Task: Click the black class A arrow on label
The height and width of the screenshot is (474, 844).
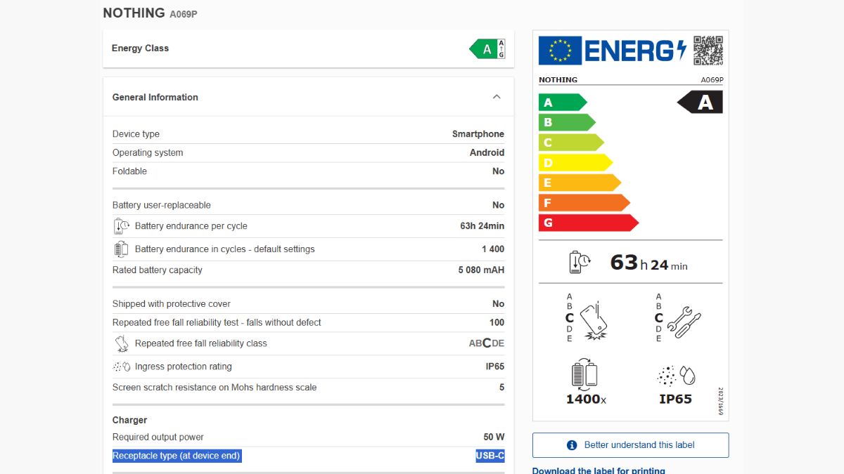Action: tap(701, 103)
